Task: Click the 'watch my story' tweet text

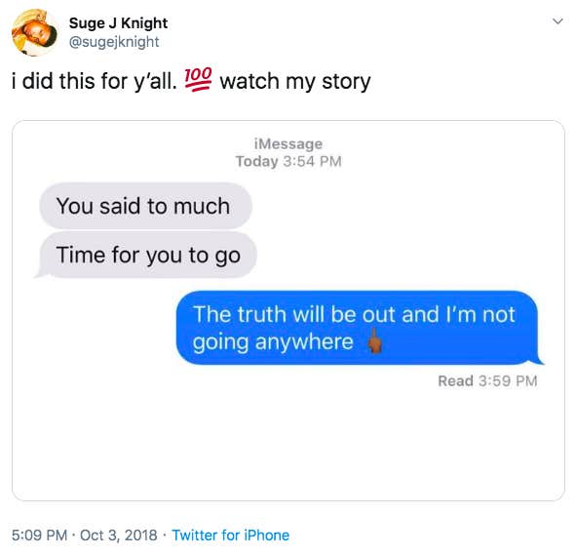Action: click(295, 81)
